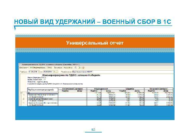This screenshot has height=140, width=187.
Task: Click the Заголовок toolbar button
Action: pos(58,67)
